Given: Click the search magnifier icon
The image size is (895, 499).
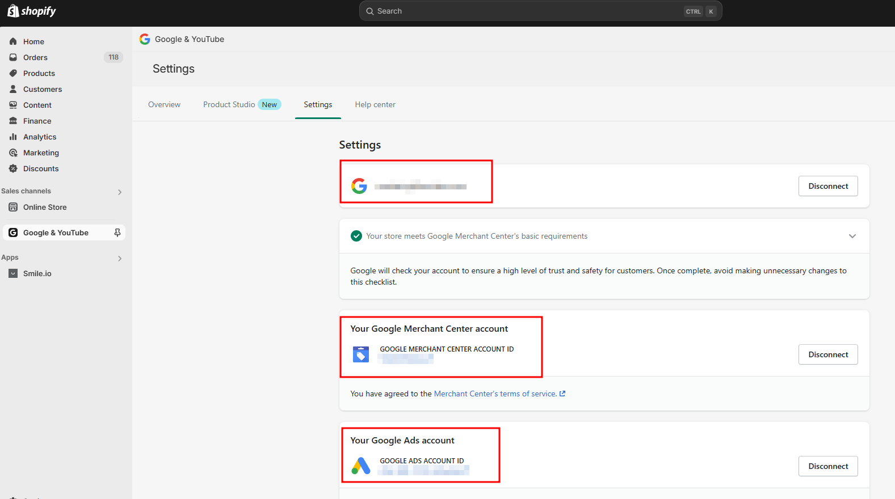Looking at the screenshot, I should (x=370, y=11).
